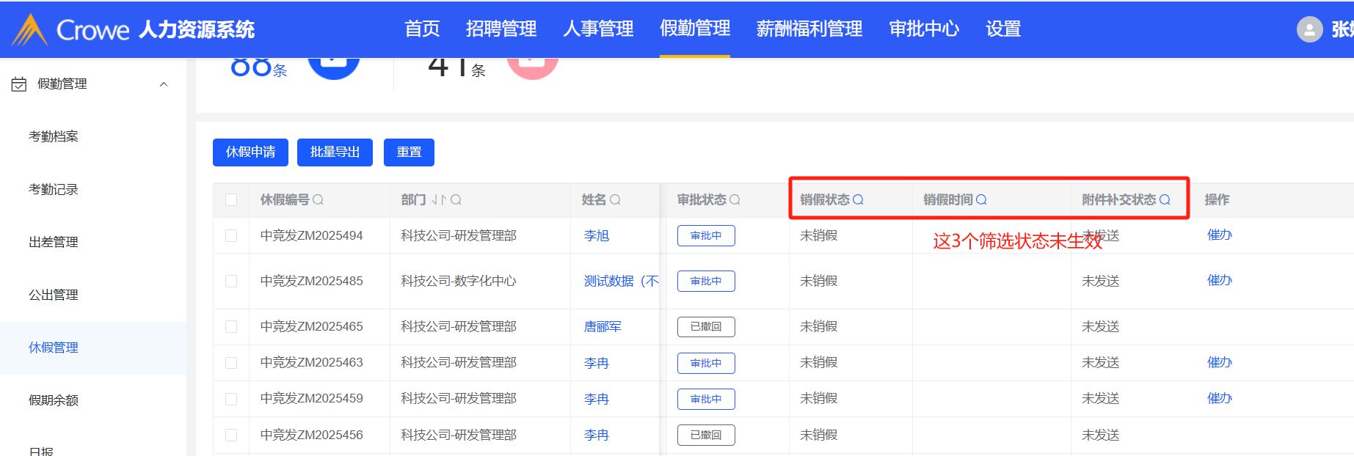
Task: Click 审批中 status tag in row ZM2025494
Action: point(706,235)
